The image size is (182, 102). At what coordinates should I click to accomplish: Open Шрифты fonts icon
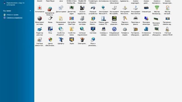point(61,40)
